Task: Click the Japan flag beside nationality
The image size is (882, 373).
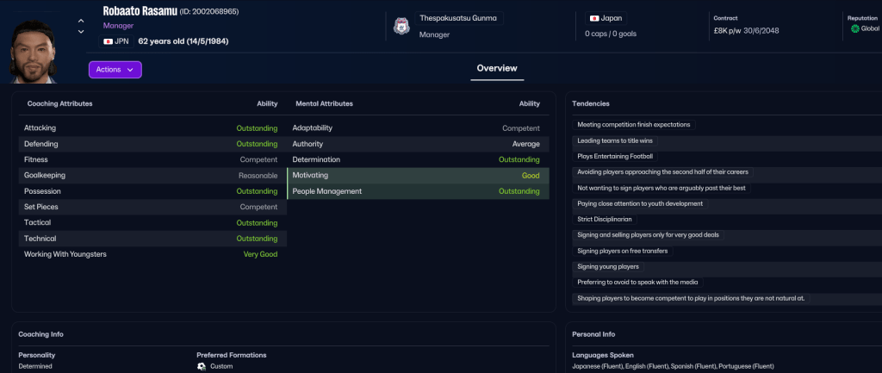Action: (x=594, y=18)
